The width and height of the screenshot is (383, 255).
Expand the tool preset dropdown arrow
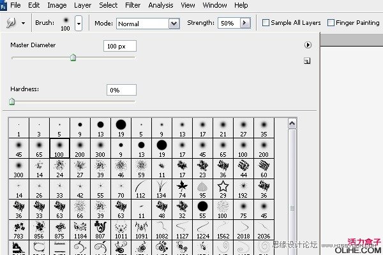point(23,23)
